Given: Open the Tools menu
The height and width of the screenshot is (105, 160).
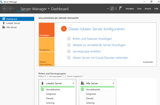Looking at the screenshot, I should click(139, 9).
